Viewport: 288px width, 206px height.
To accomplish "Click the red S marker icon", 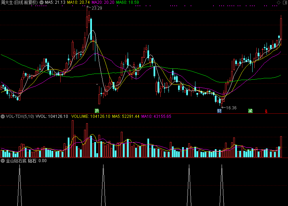I will (x=266, y=111).
